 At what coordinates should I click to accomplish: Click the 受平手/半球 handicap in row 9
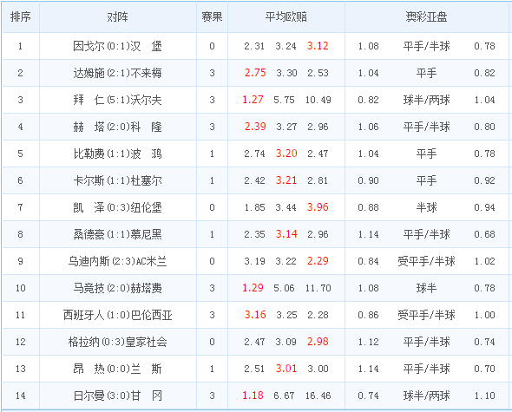pyautogui.click(x=426, y=261)
